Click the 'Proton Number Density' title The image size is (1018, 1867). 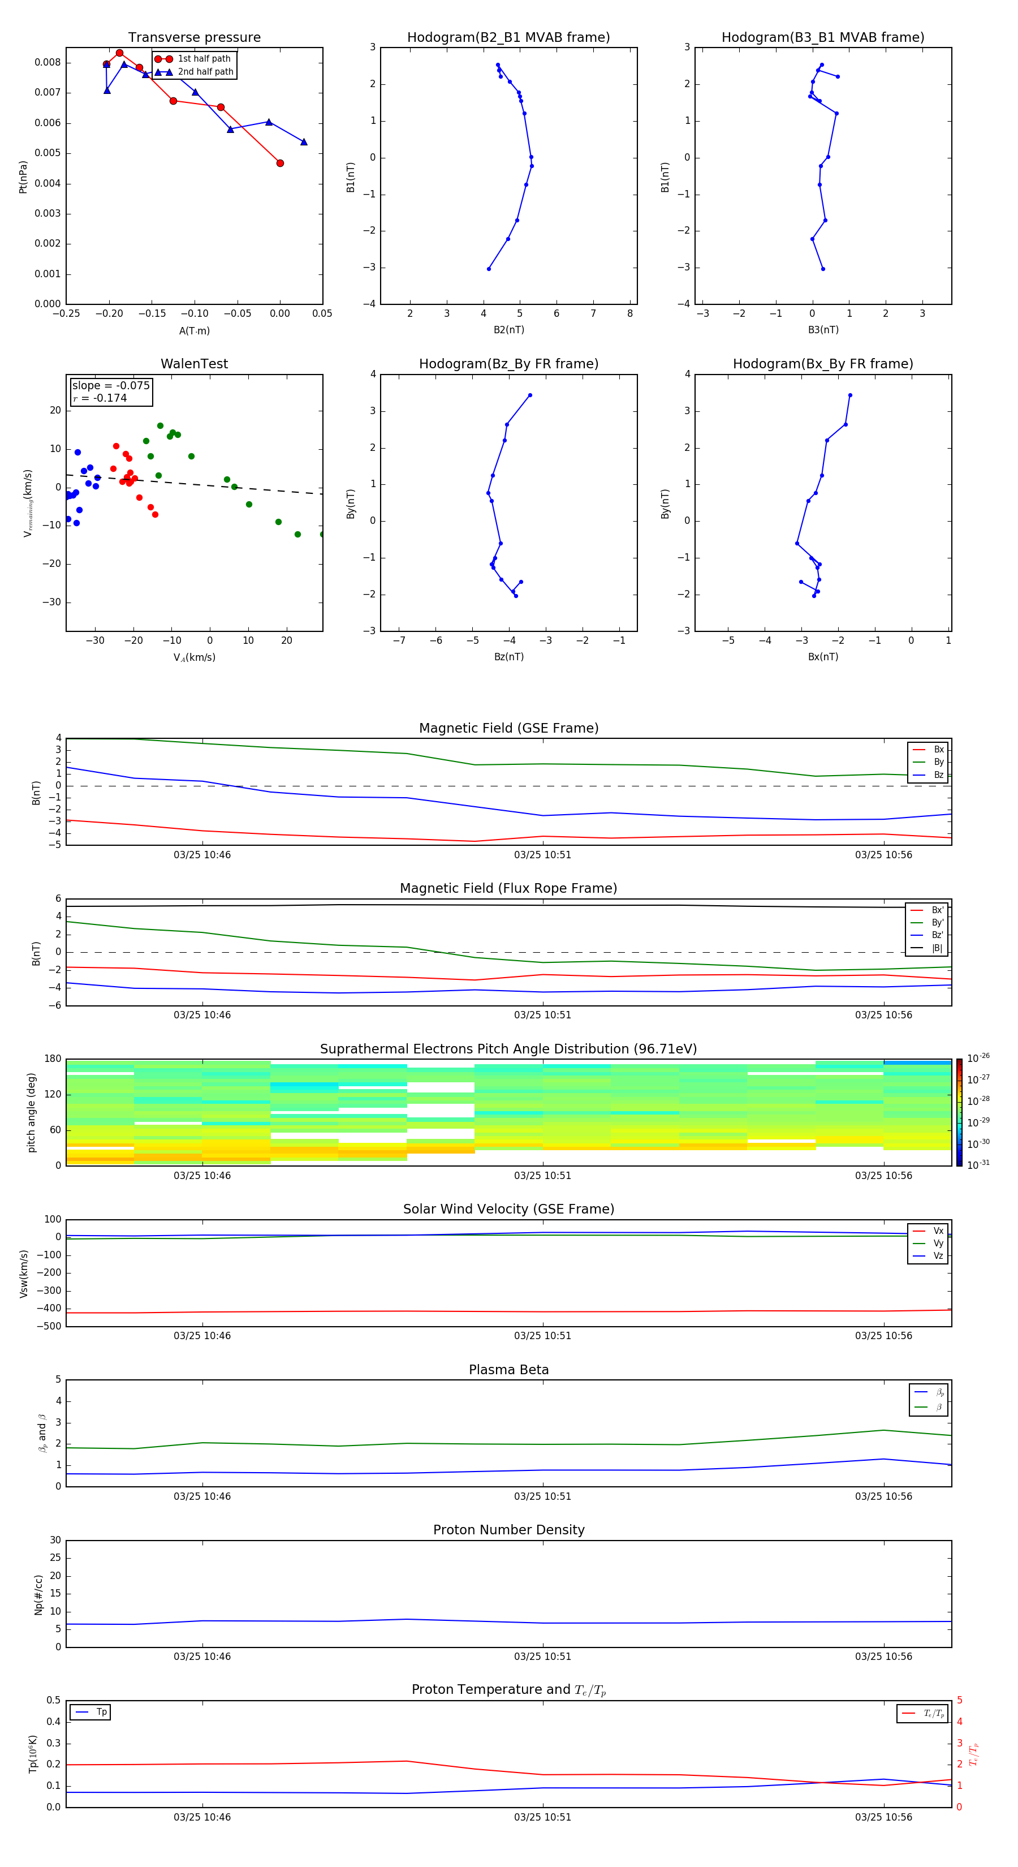click(508, 1530)
